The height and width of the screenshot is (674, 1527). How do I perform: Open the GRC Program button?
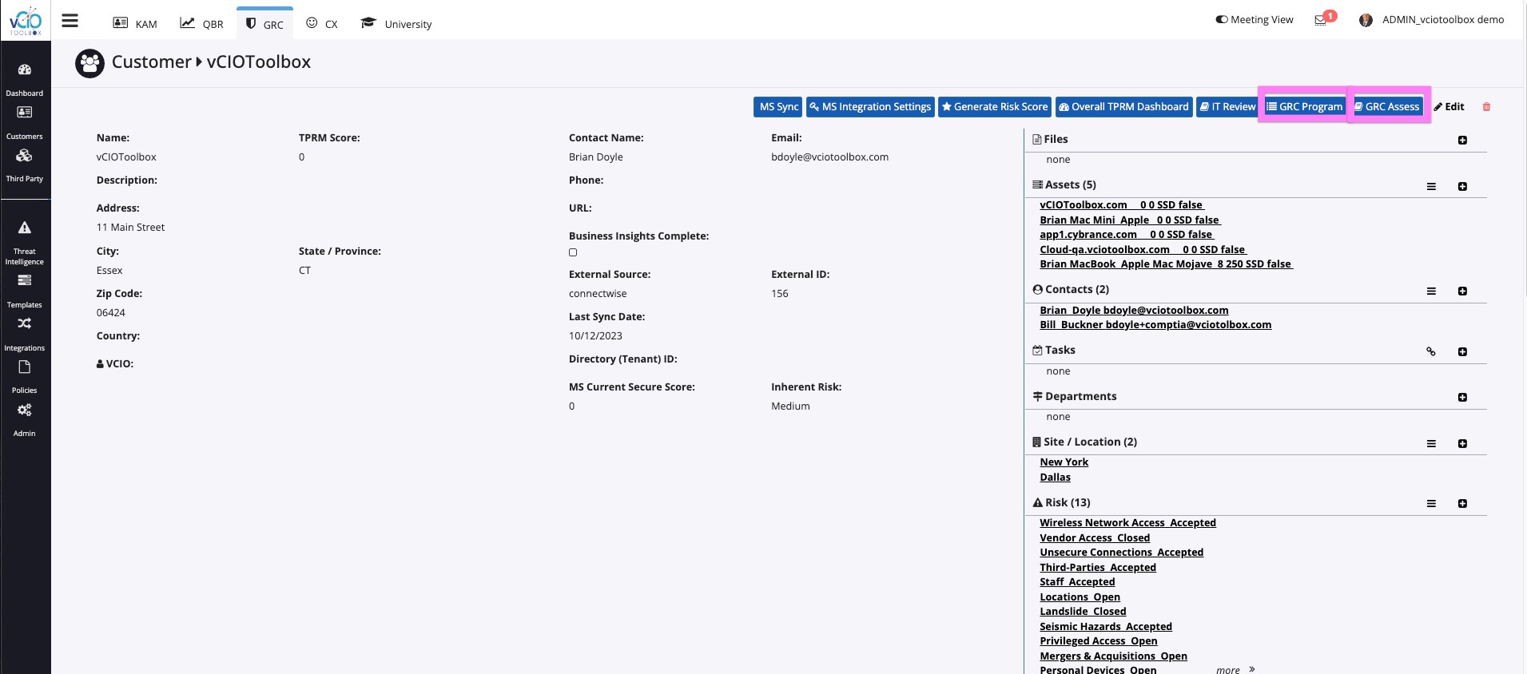[x=1305, y=107]
